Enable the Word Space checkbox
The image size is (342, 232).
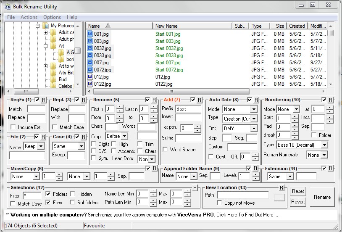[x=166, y=150]
